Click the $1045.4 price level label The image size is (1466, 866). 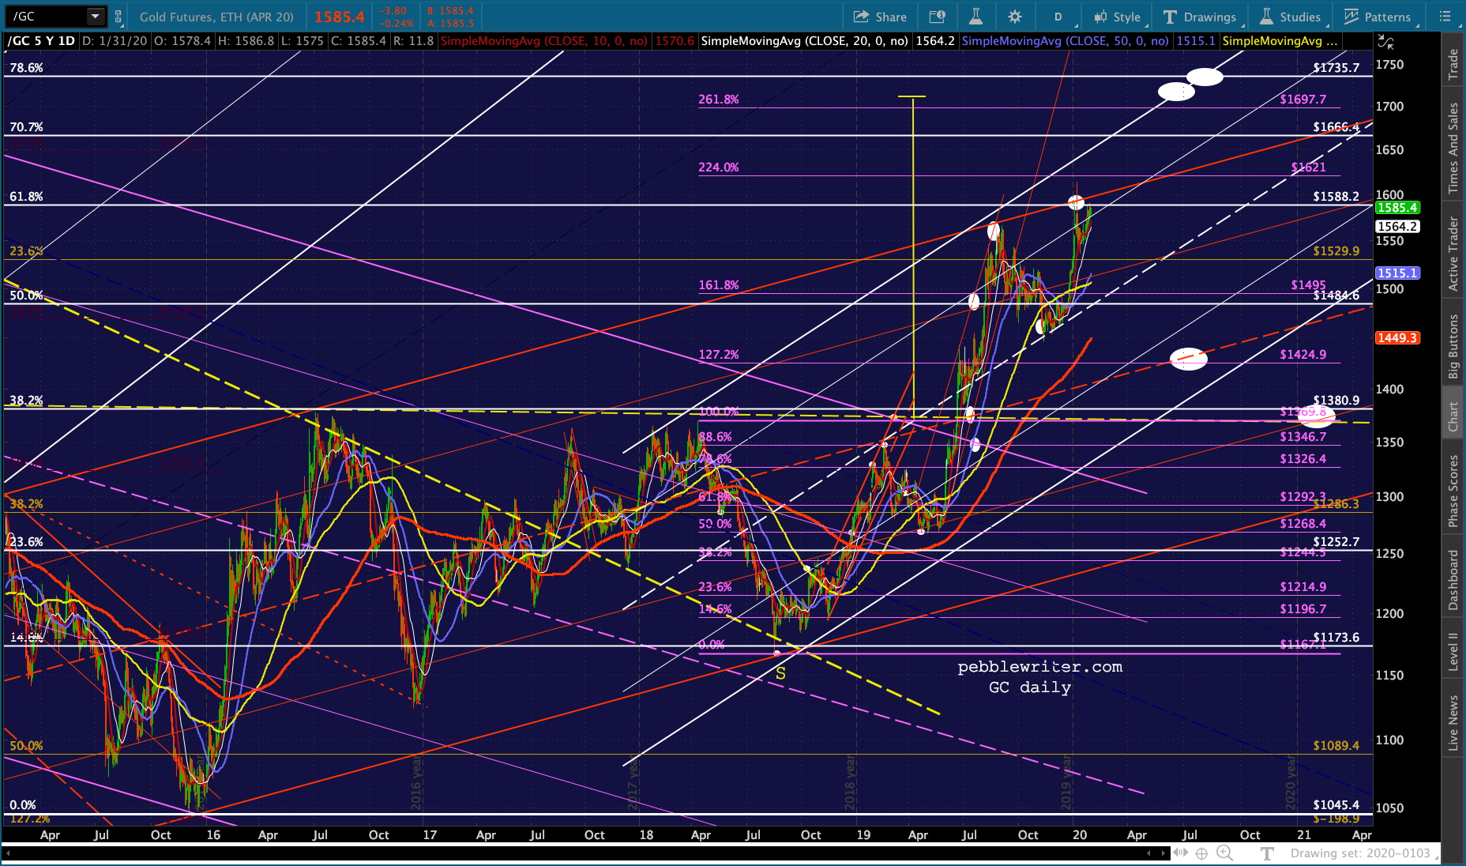click(x=1336, y=805)
